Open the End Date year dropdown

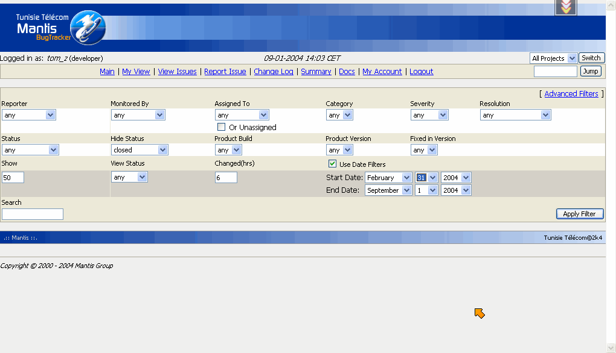[x=456, y=190]
